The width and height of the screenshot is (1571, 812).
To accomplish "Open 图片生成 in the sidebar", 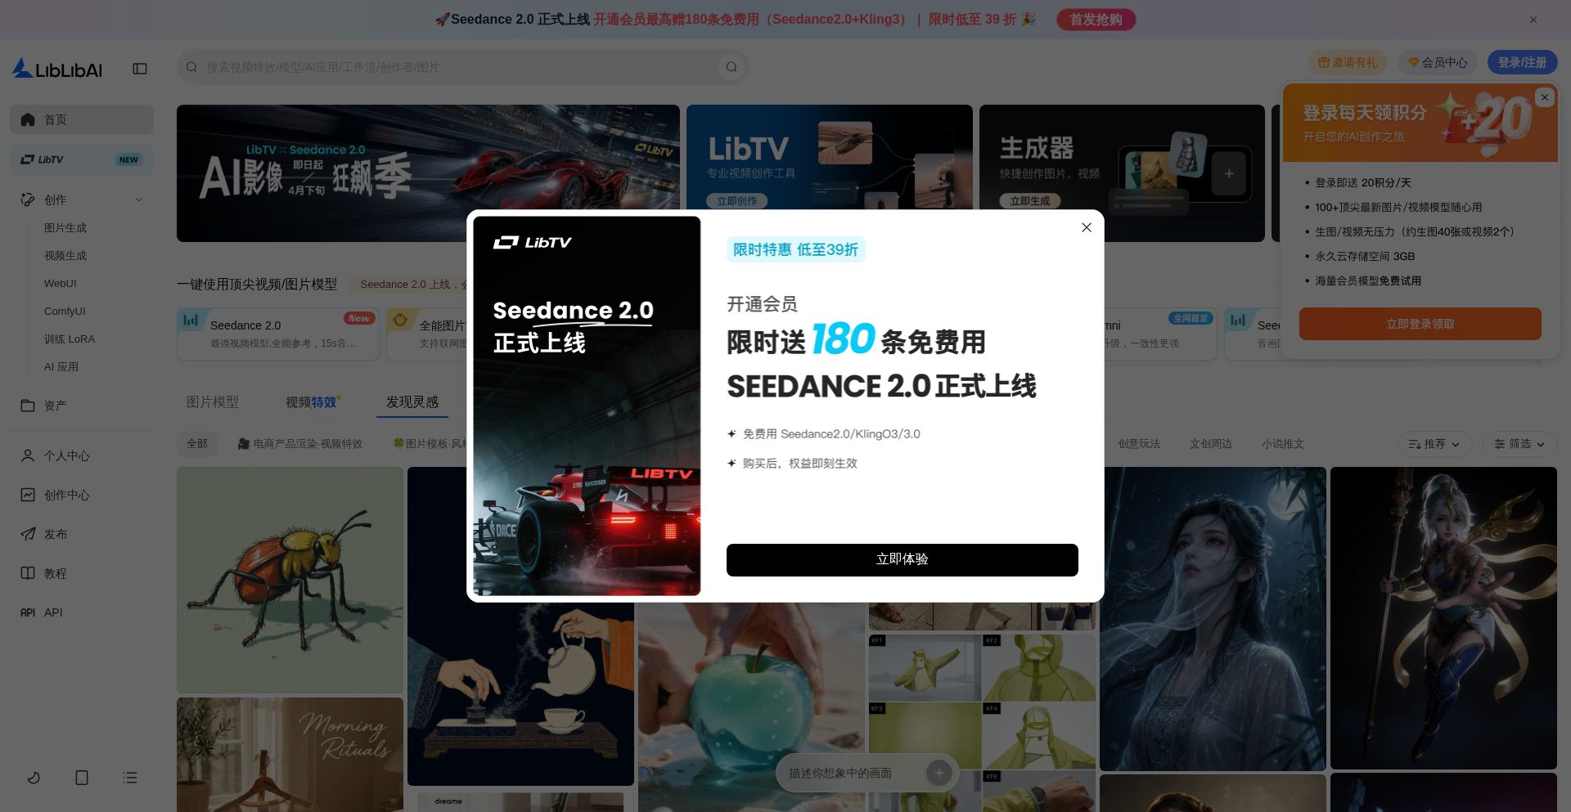I will [x=66, y=227].
